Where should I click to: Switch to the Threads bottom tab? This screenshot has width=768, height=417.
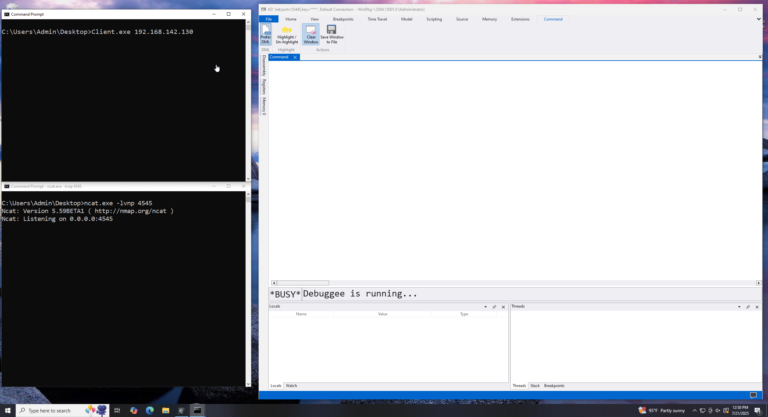click(x=519, y=386)
